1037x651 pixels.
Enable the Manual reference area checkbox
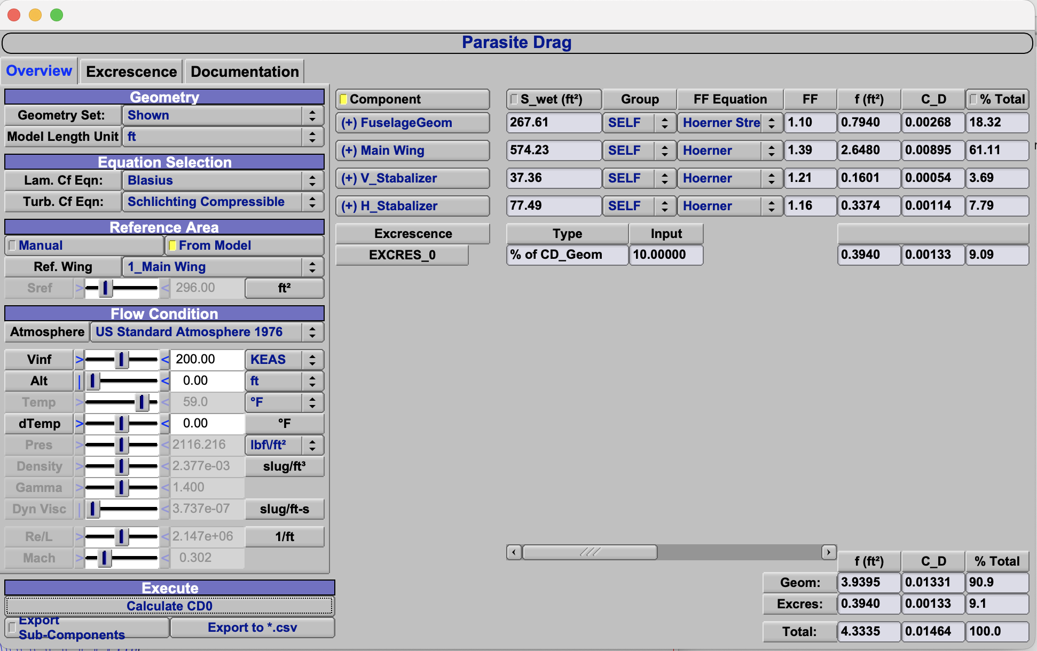(13, 245)
